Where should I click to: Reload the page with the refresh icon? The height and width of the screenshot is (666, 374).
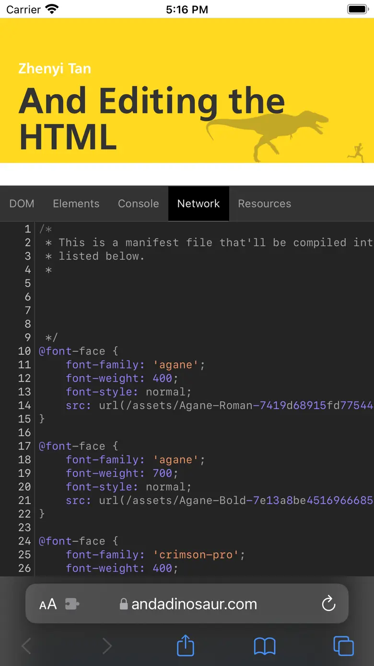coord(328,604)
